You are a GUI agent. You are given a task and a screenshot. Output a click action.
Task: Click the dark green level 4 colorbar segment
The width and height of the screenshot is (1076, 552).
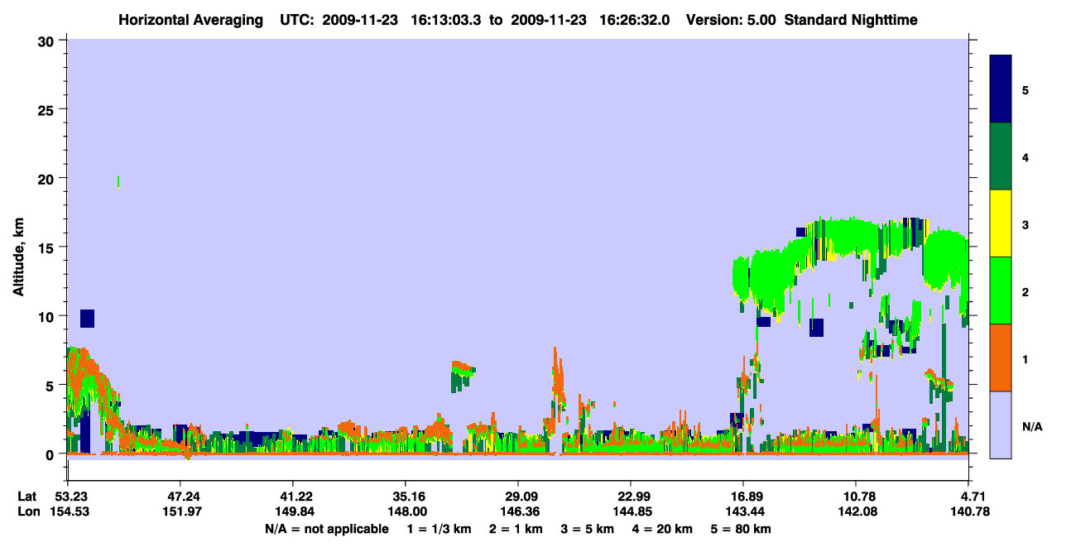(1001, 156)
